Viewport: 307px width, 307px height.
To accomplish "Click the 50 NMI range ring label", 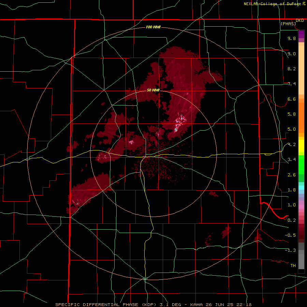I will [x=153, y=90].
